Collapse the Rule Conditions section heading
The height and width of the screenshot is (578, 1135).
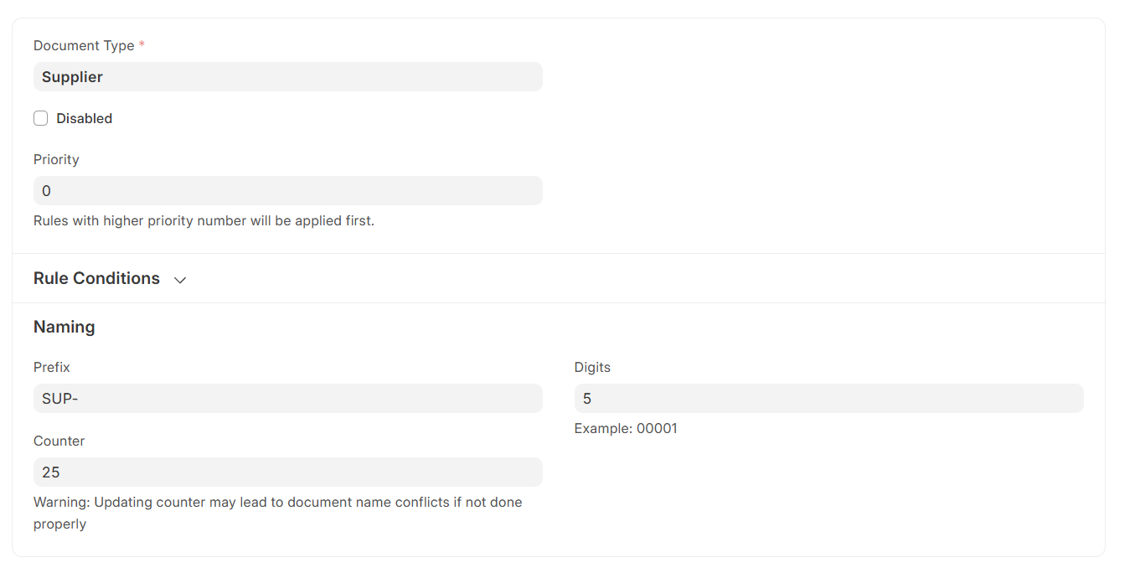[x=96, y=278]
